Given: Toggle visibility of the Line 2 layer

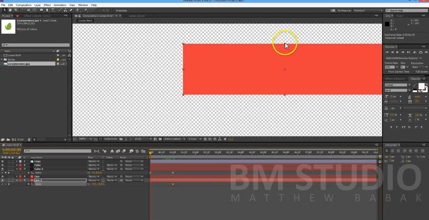Looking at the screenshot, I should click(2, 180).
